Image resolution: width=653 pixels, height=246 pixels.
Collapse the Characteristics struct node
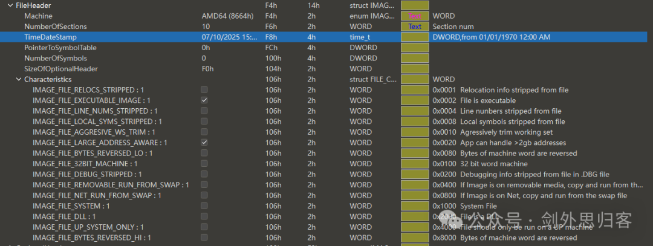coord(18,79)
